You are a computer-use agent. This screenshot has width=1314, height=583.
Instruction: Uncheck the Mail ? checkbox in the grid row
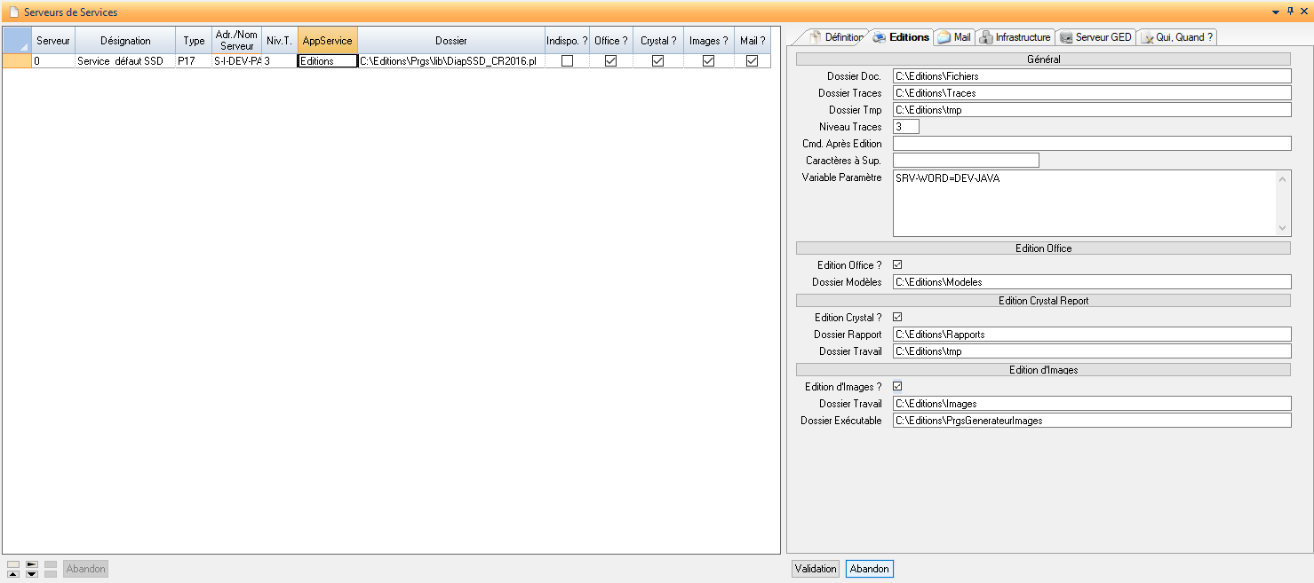pos(752,61)
